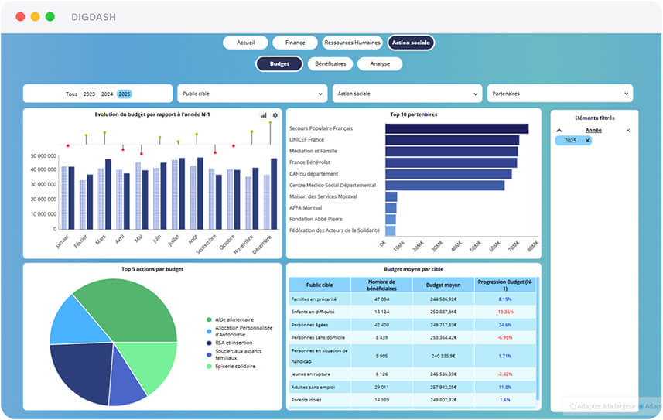Collapse the Année group in filtered elements
663x420 pixels.
point(559,131)
